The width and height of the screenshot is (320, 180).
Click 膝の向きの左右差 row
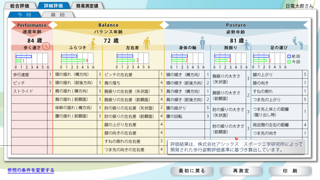pos(133,133)
